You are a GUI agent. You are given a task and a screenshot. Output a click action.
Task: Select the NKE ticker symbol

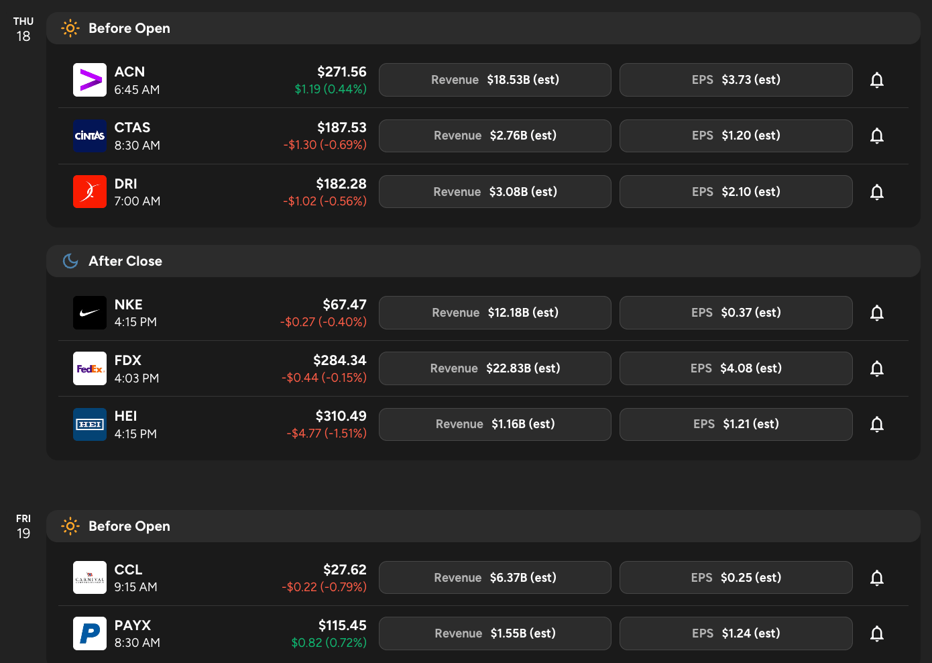pos(128,305)
